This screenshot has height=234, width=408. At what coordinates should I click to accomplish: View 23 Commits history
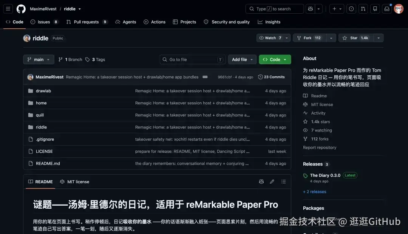coord(271,77)
